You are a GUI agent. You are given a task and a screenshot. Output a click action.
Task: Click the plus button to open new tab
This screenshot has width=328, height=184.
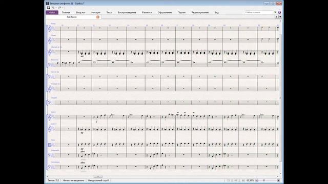pos(276,17)
